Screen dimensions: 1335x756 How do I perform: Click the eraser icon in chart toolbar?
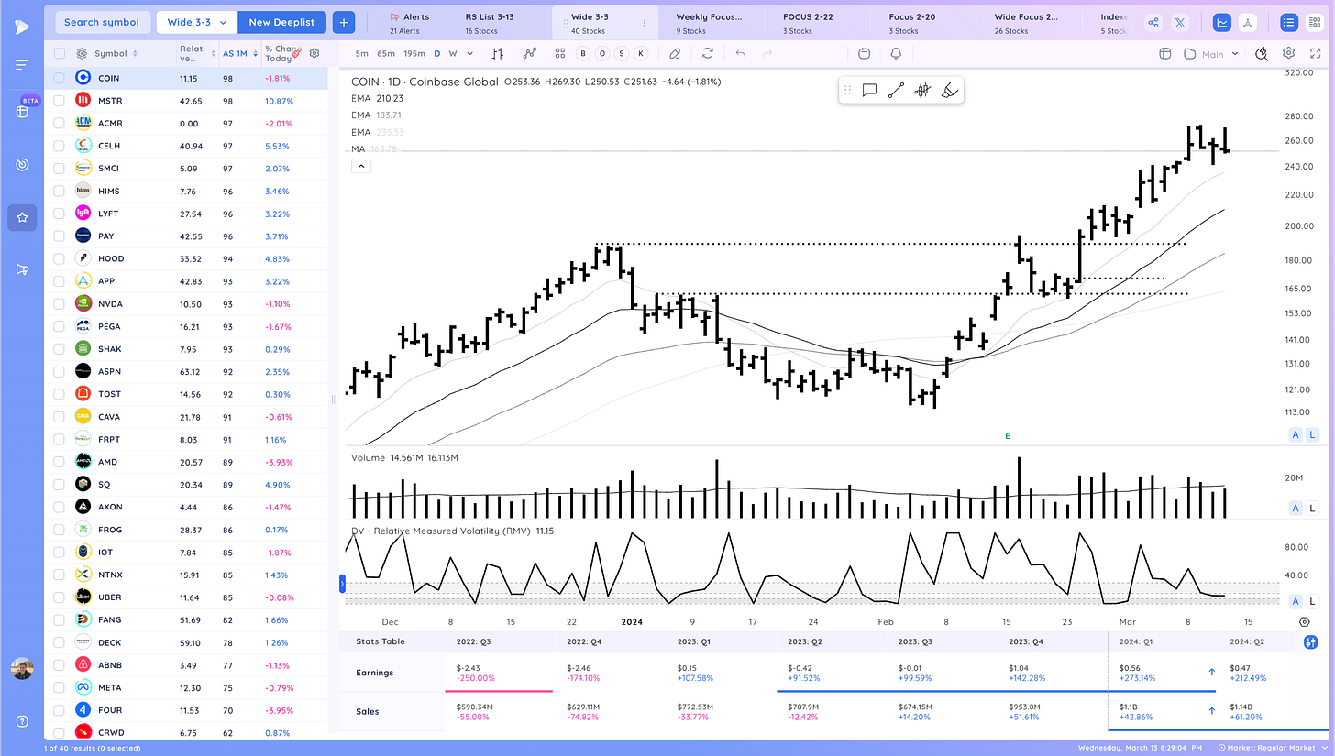coord(675,53)
